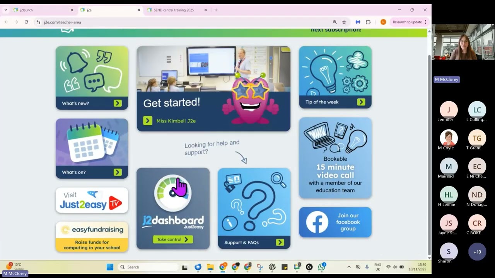This screenshot has height=278, width=495.
Task: Click the green arrow beside Miss Kimbell J2e
Action: click(148, 121)
